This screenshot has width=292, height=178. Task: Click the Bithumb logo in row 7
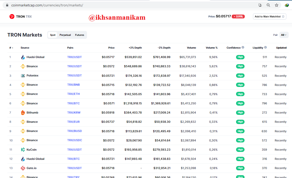(x=23, y=113)
